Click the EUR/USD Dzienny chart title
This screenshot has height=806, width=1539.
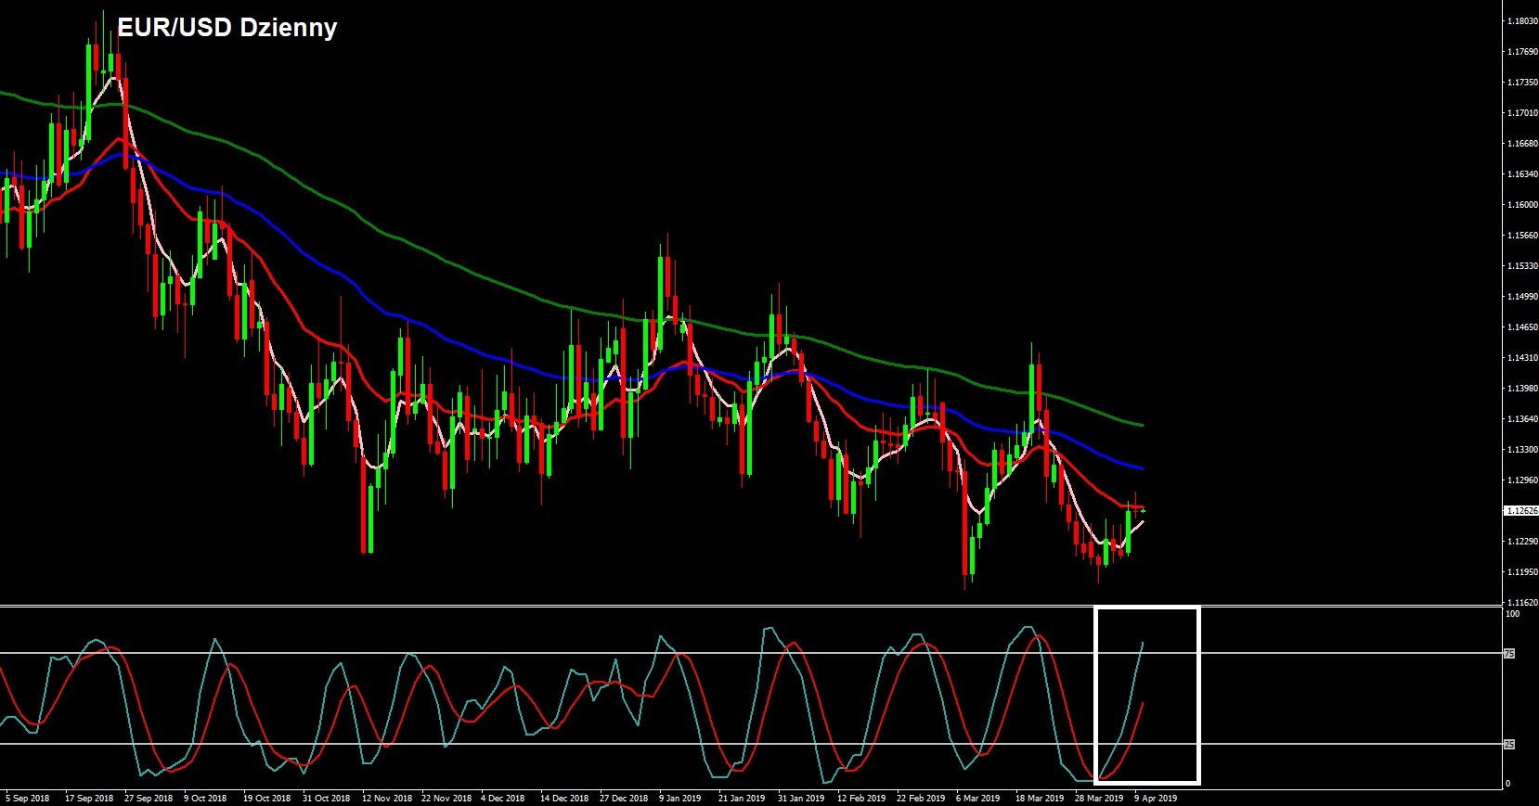(226, 28)
